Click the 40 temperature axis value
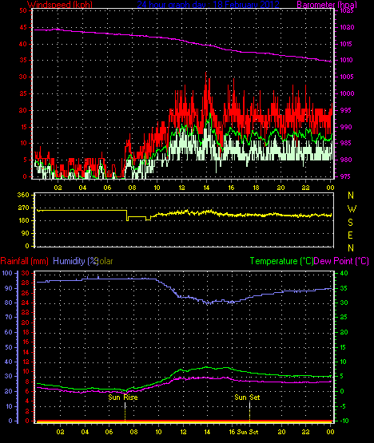Viewport: 374px width, 443px height. pyautogui.click(x=344, y=273)
